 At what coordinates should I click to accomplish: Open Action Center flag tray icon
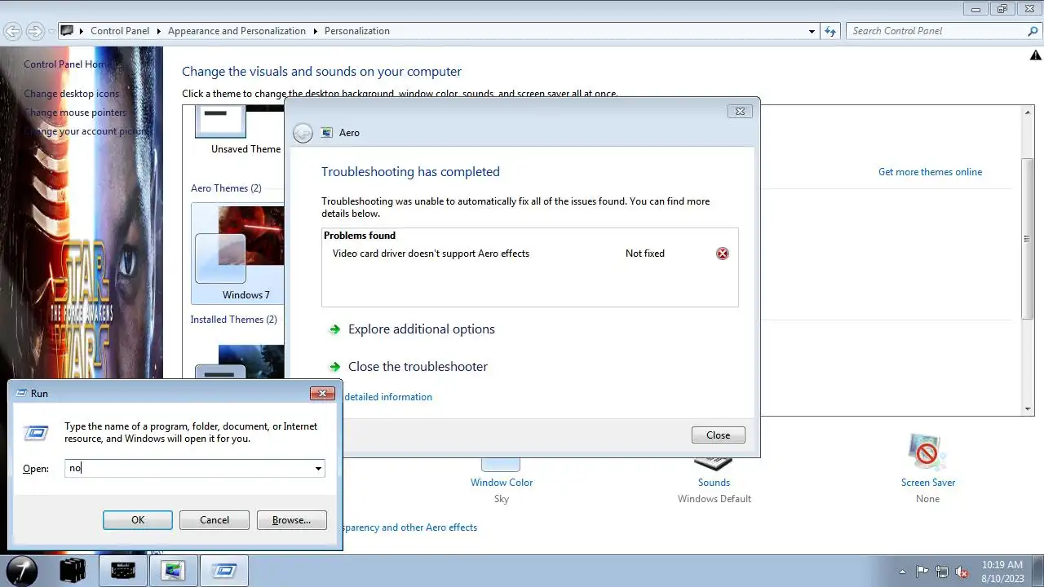(922, 572)
